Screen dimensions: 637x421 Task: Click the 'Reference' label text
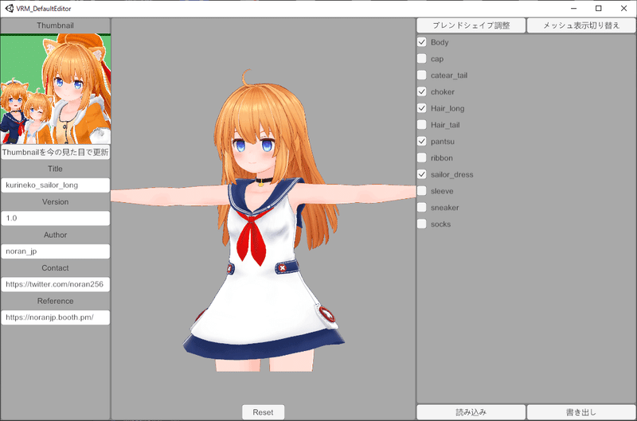tap(55, 301)
